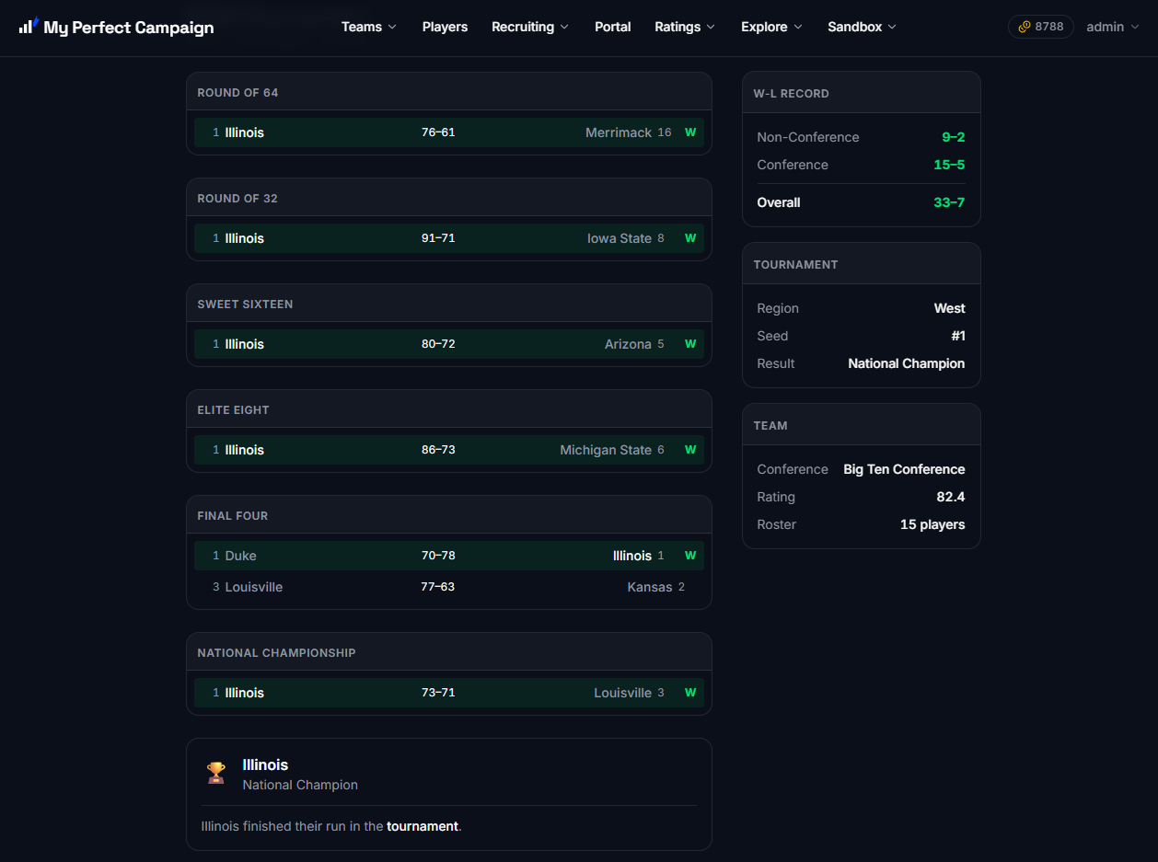Image resolution: width=1158 pixels, height=862 pixels.
Task: Click the My Perfect Campaign title
Action: coord(129,27)
